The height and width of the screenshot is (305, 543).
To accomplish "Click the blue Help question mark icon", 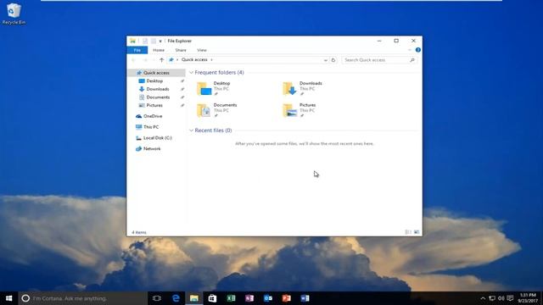I will (418, 50).
